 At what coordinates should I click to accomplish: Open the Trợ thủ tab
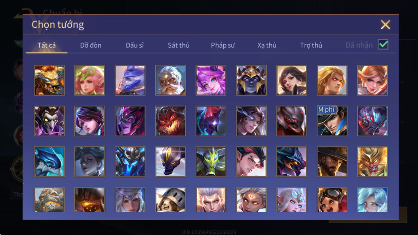tap(311, 45)
